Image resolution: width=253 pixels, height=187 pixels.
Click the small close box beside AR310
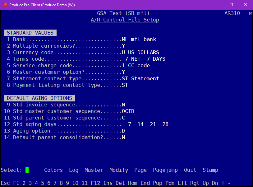coord(251,13)
